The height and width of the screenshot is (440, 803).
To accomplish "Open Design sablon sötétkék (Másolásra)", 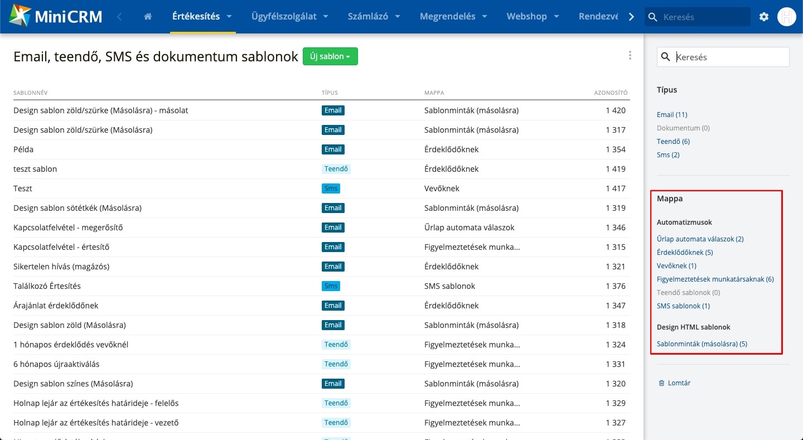I will (x=78, y=208).
